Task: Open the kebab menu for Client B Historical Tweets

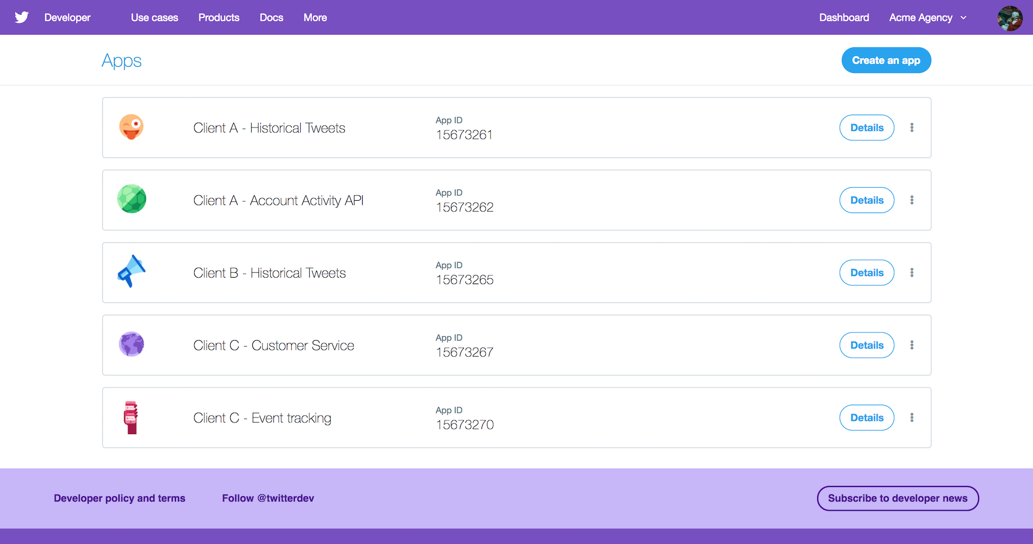Action: coord(912,273)
